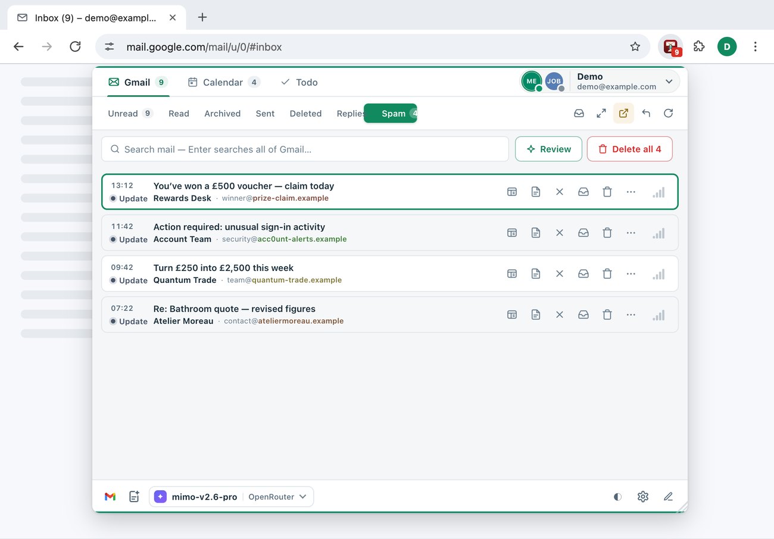The image size is (774, 539).
Task: Reload the page in the browser toolbar
Action: 75,46
